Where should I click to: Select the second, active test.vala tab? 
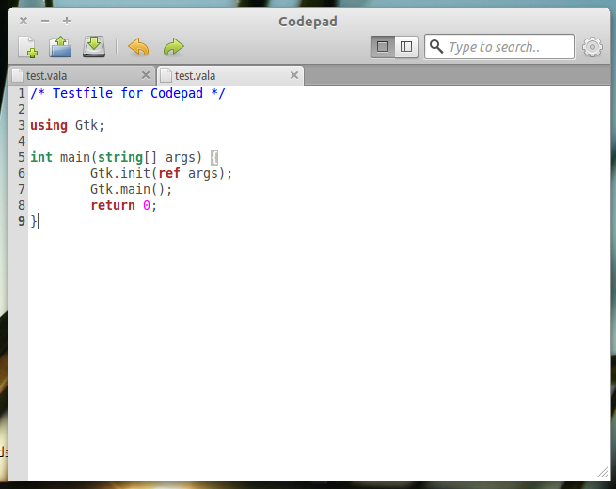[x=230, y=75]
